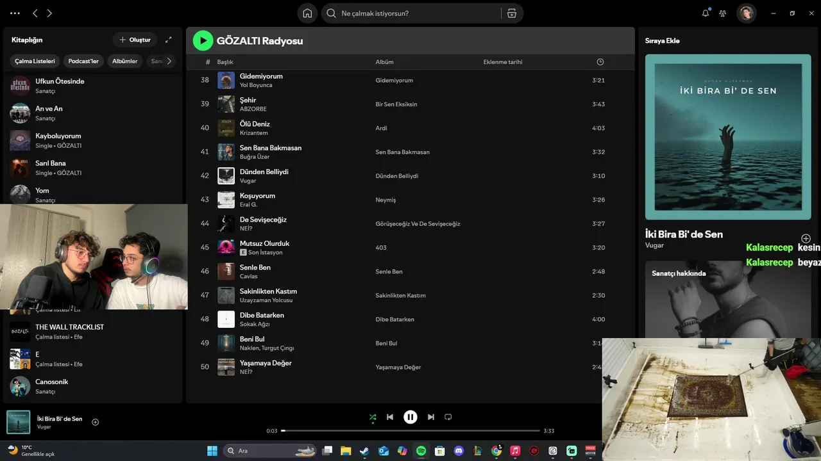Click taskbar Ara search box

[x=271, y=451]
